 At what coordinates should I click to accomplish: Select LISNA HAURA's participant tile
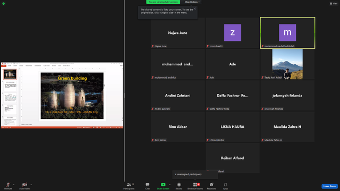tap(233, 127)
